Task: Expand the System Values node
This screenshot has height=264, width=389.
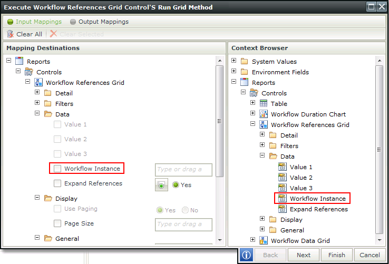Action: pyautogui.click(x=234, y=60)
